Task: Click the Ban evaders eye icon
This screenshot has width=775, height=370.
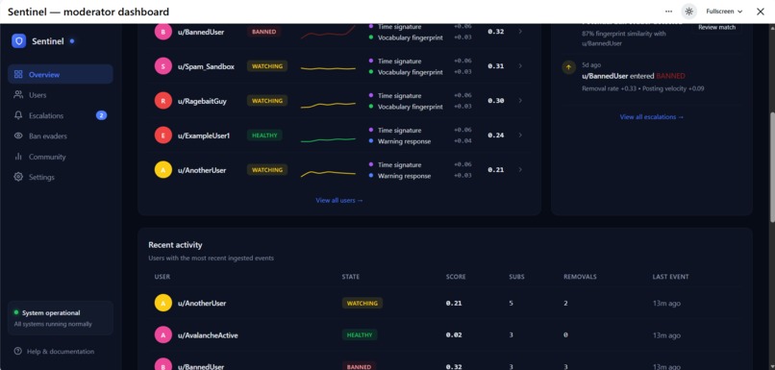Action: (18, 136)
